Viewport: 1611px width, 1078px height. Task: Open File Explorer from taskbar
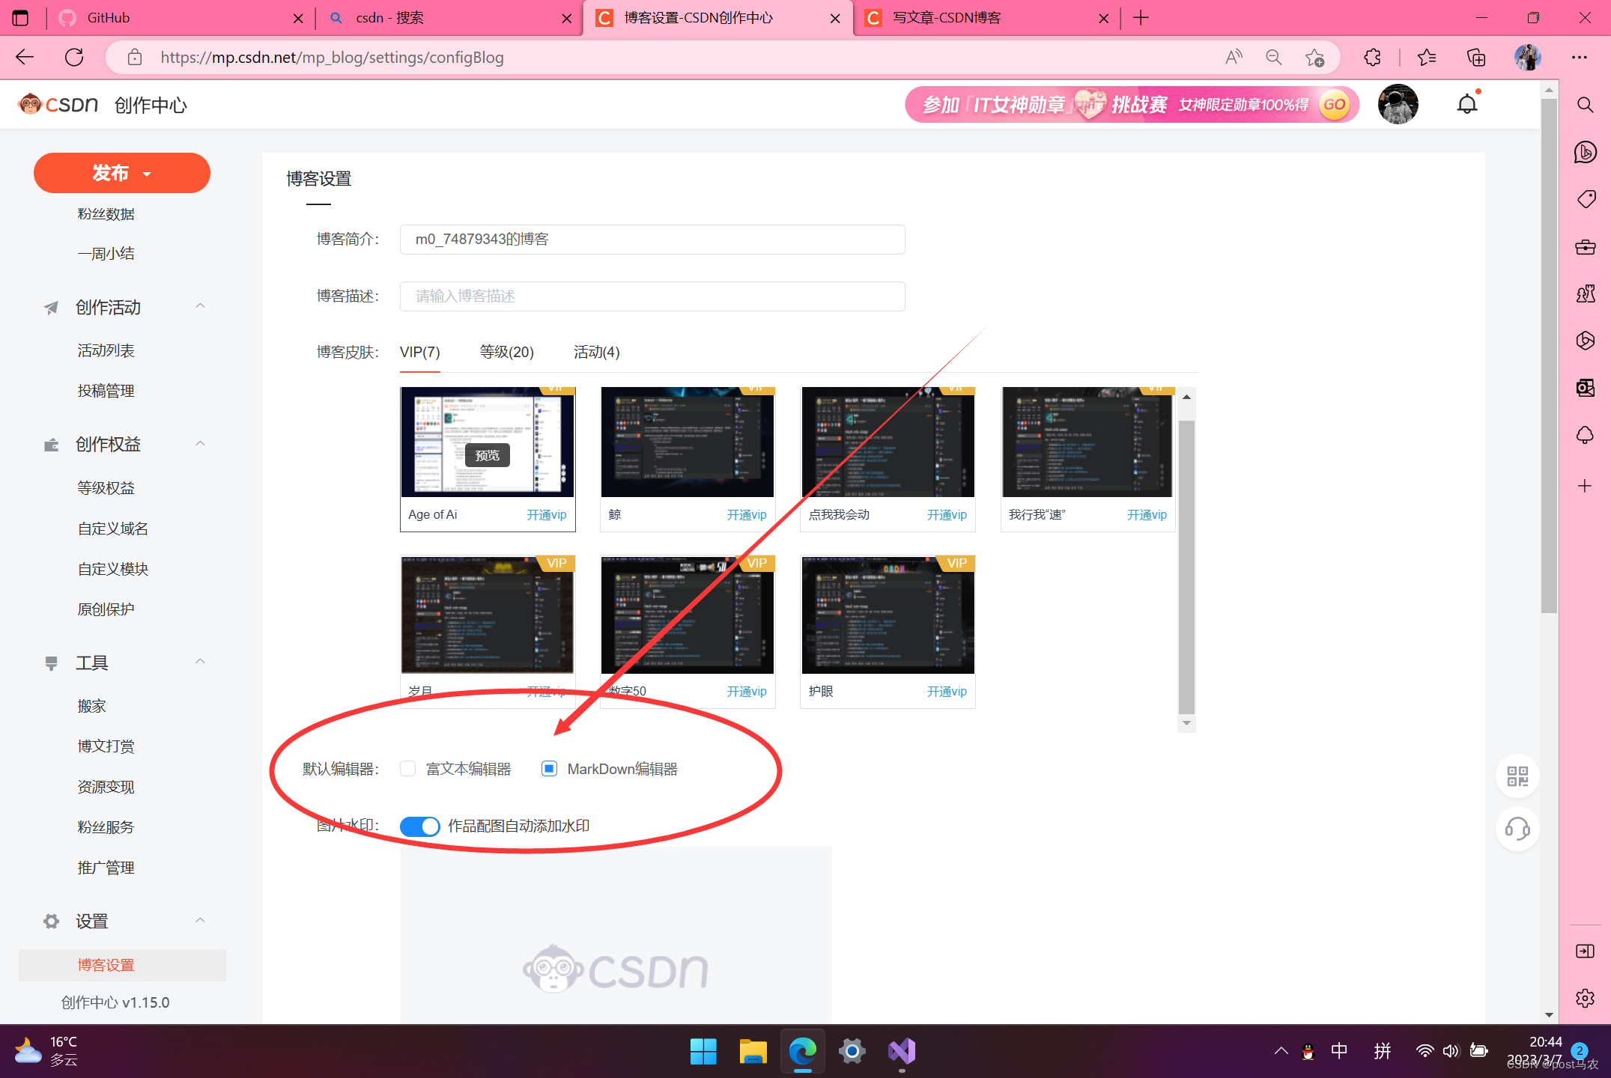[x=753, y=1051]
